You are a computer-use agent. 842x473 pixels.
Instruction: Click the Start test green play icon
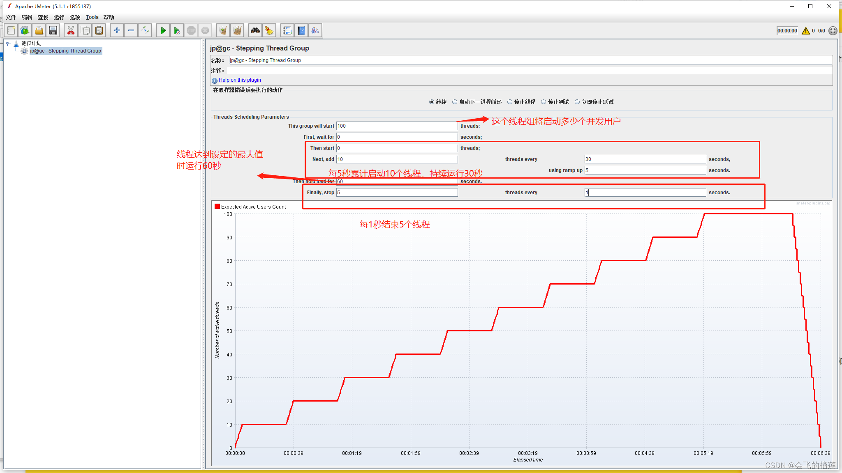point(163,30)
